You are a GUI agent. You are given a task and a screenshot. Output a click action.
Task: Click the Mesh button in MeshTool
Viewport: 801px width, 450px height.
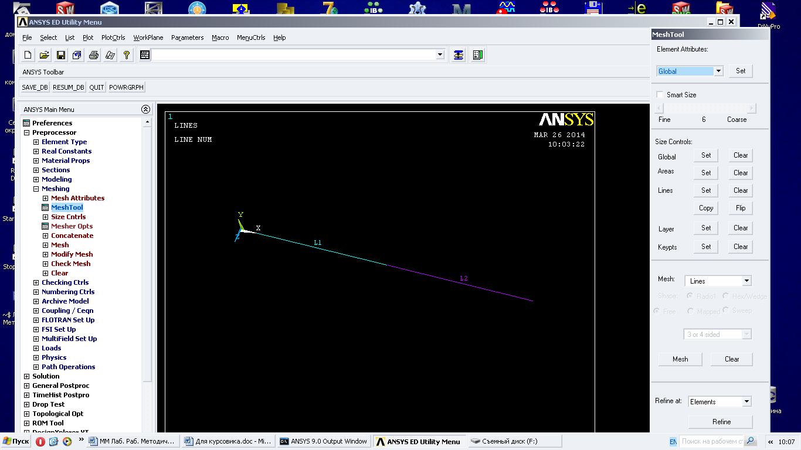[680, 359]
